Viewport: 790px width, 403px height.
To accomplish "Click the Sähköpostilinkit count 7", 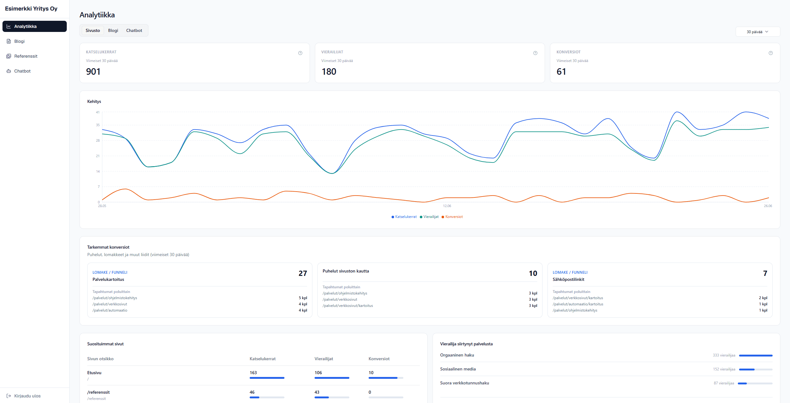I will (x=765, y=273).
